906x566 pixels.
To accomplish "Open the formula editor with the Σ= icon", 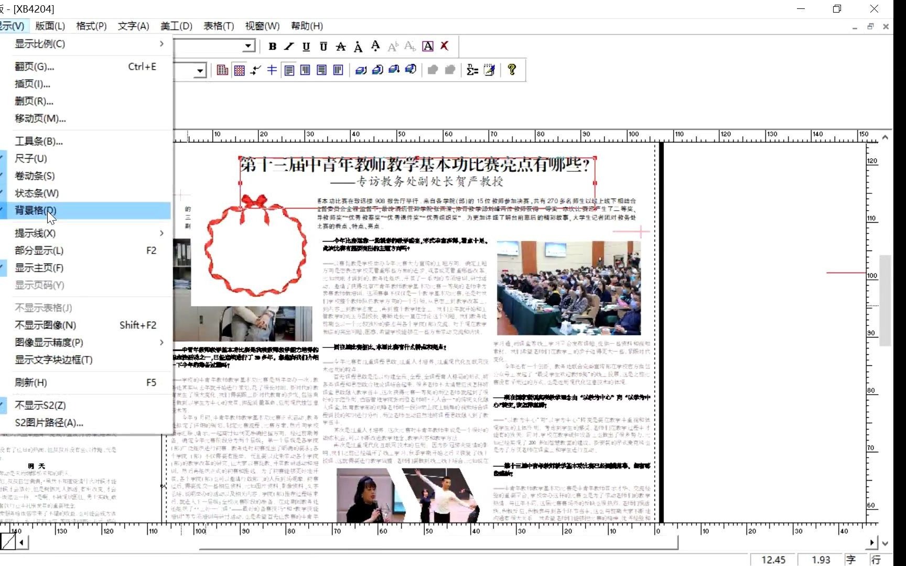I will click(471, 70).
